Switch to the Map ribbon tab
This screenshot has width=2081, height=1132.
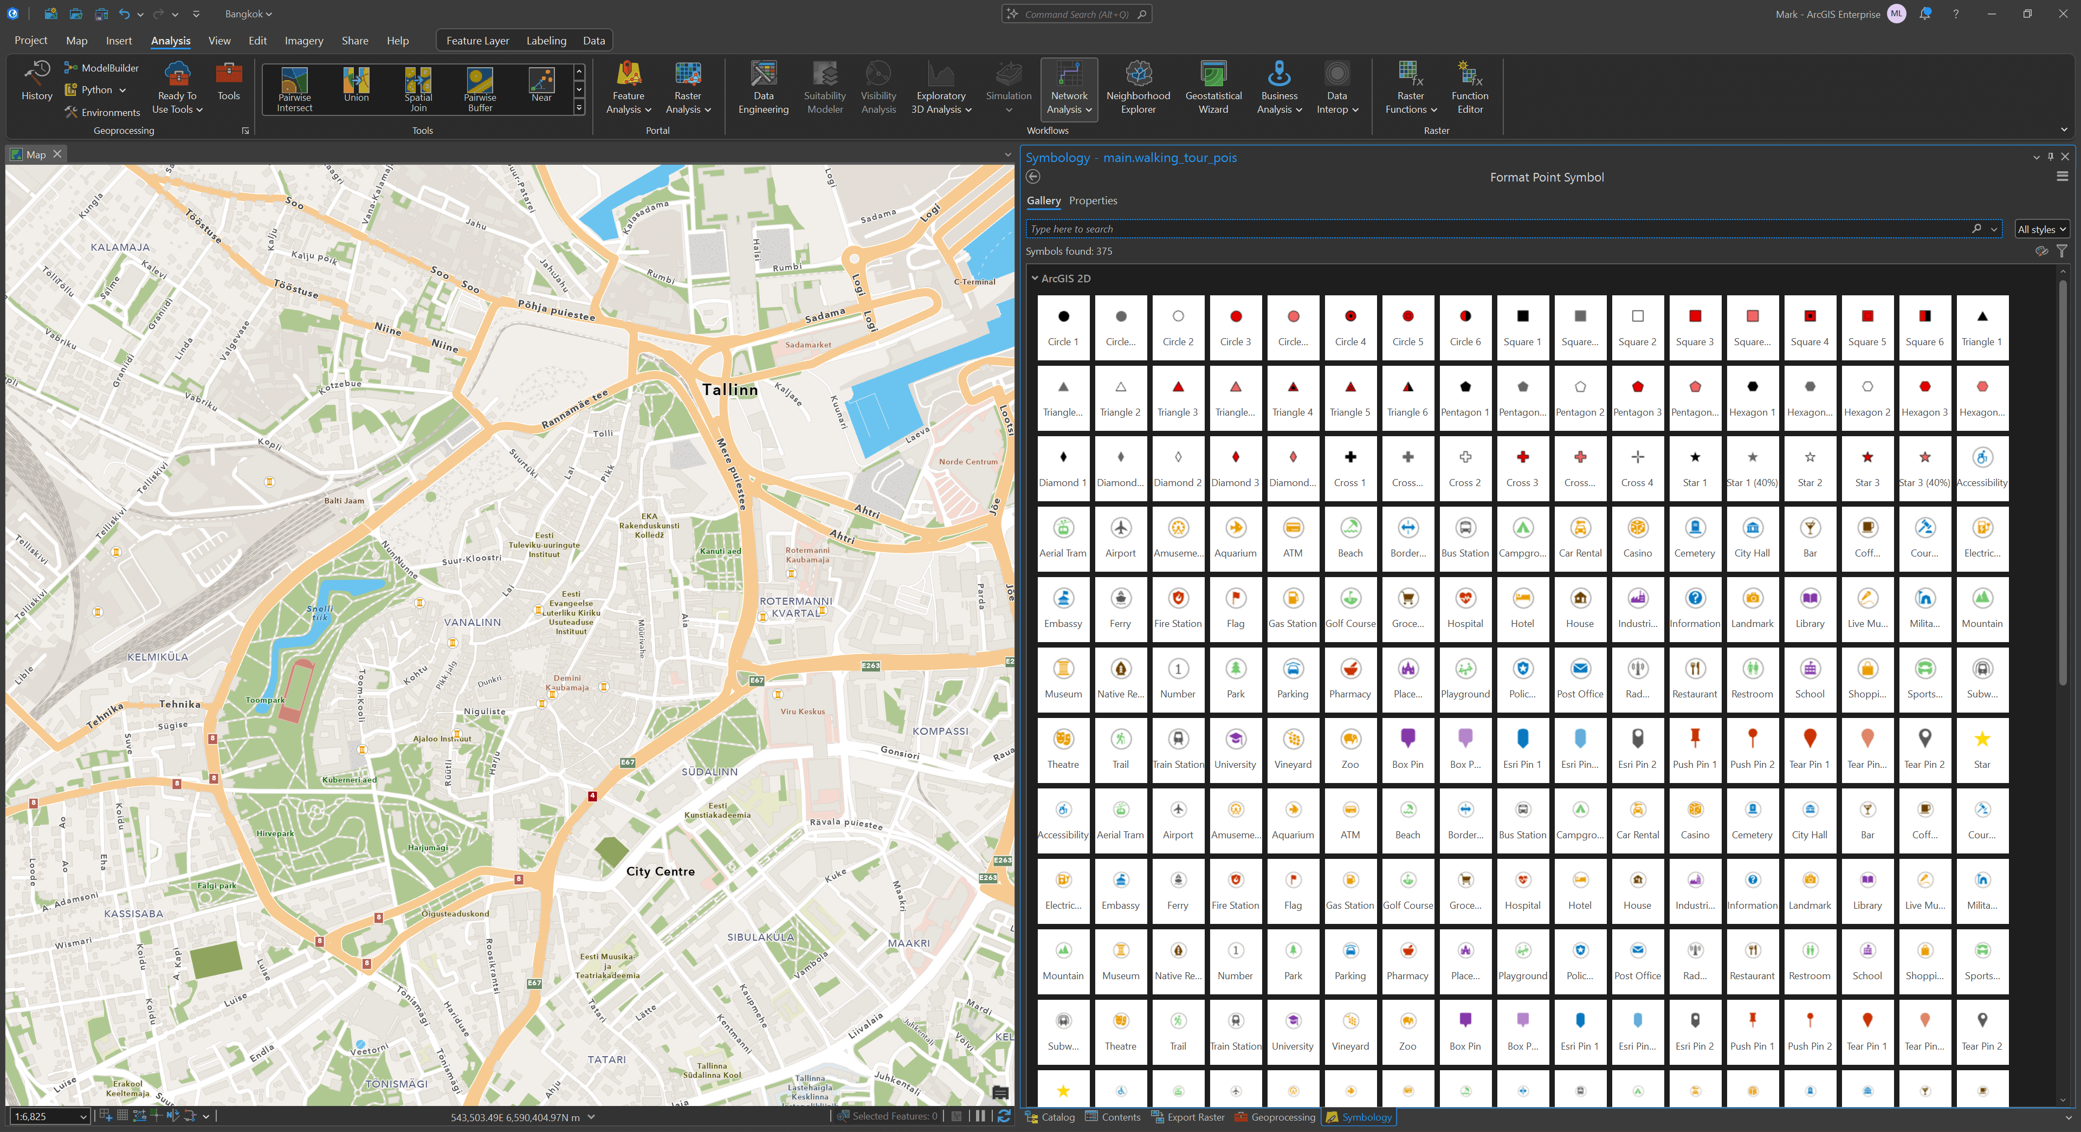click(x=77, y=41)
